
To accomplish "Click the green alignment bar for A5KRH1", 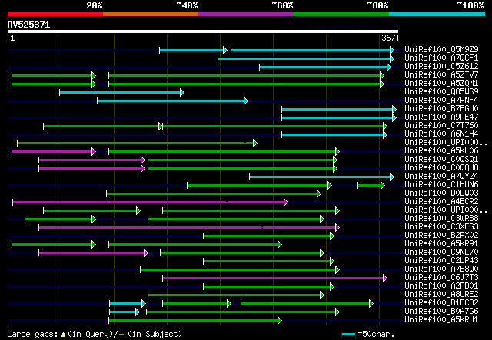I will tap(195, 320).
